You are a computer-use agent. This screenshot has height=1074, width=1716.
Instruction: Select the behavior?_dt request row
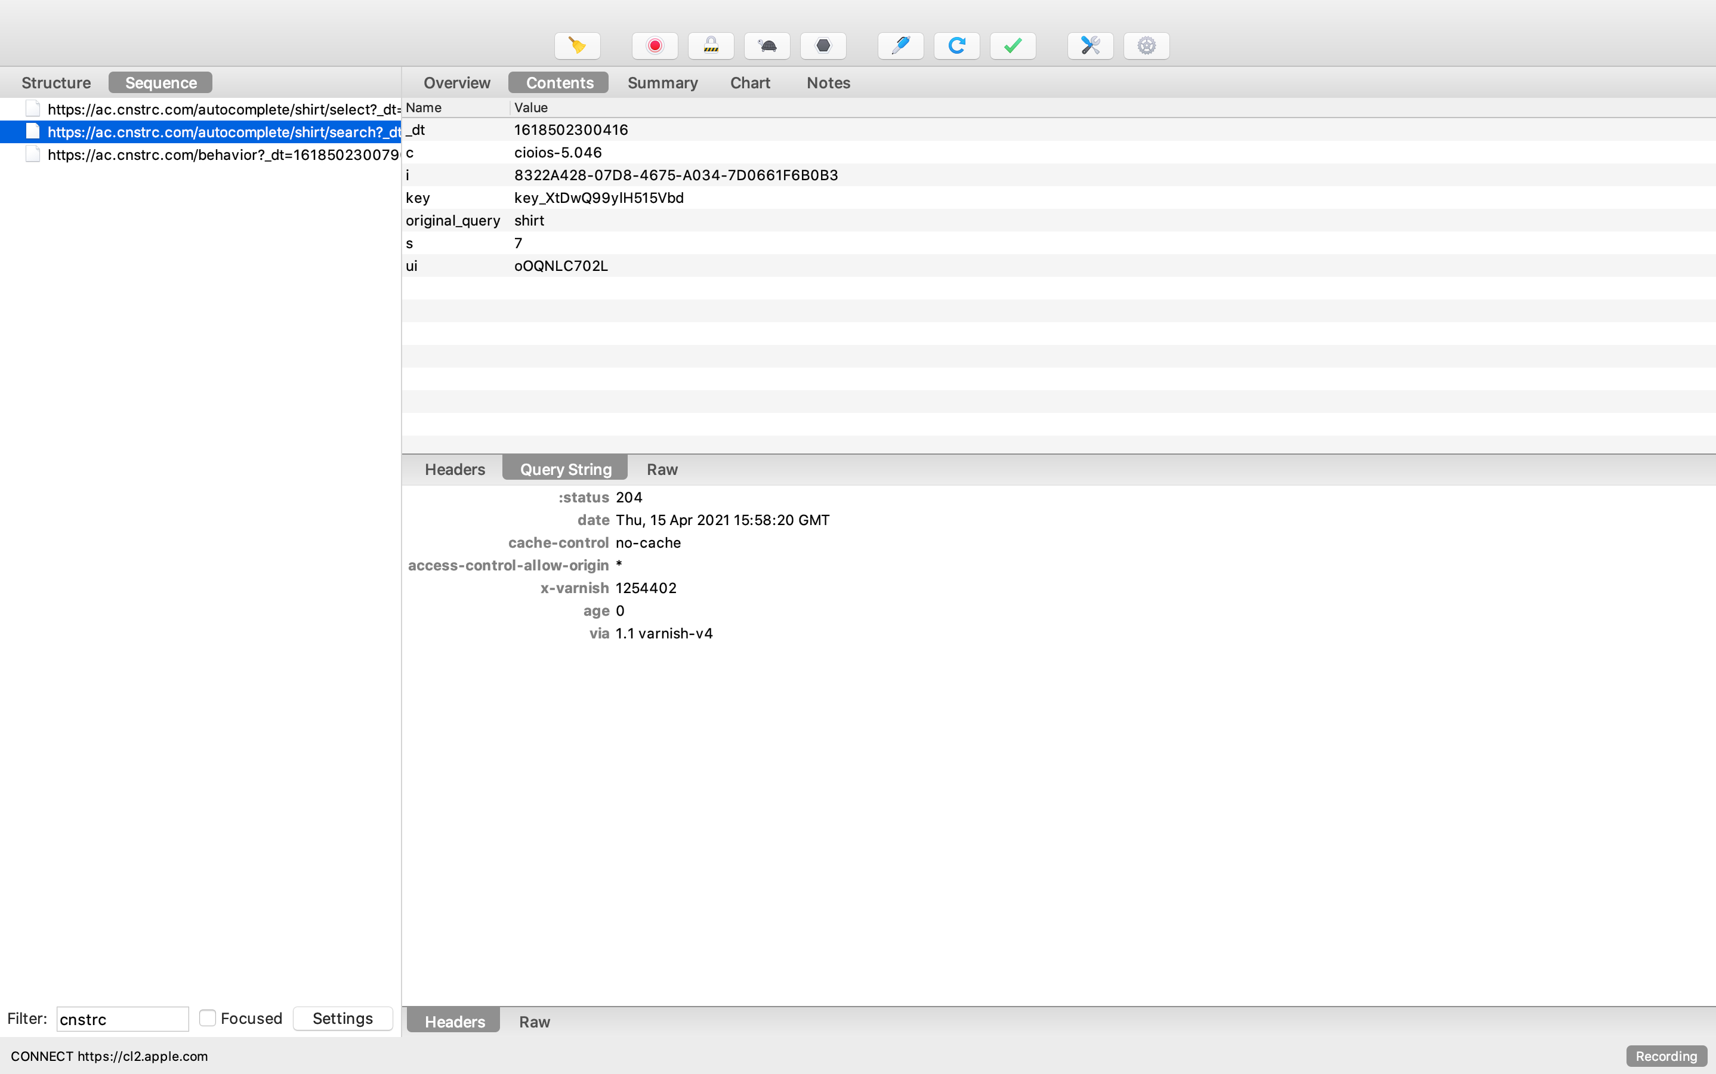coord(223,155)
